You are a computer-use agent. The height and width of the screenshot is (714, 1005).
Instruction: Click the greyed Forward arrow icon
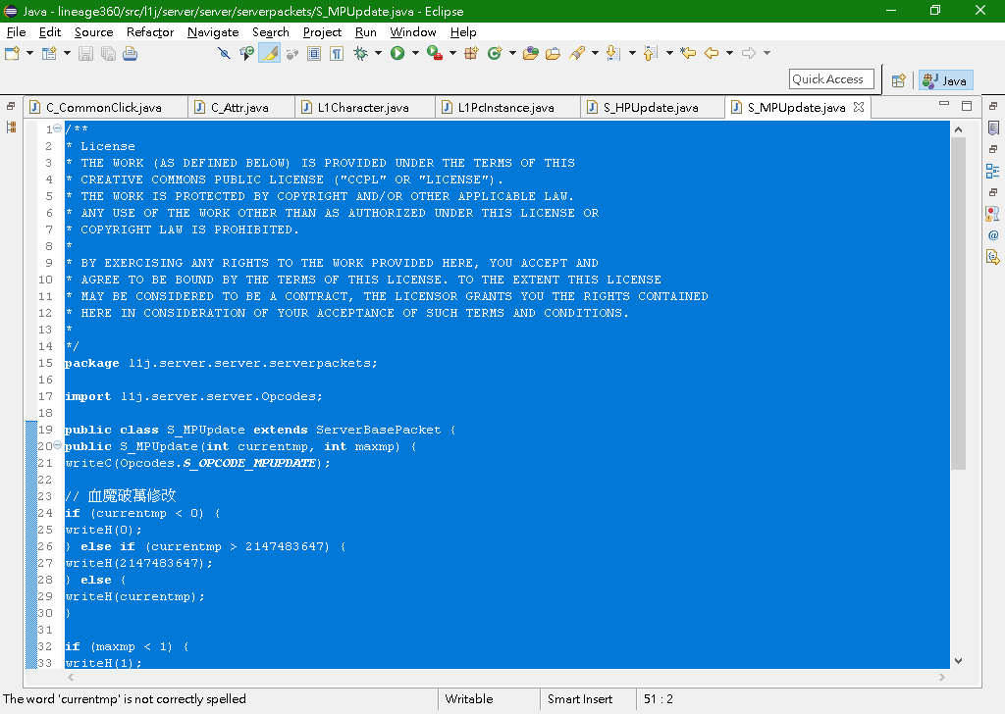[x=749, y=54]
